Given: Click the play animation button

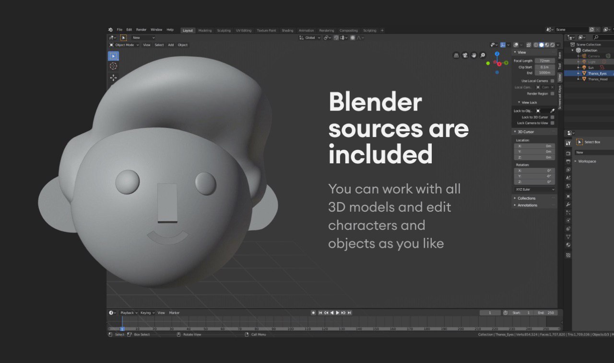Looking at the screenshot, I should pos(338,313).
